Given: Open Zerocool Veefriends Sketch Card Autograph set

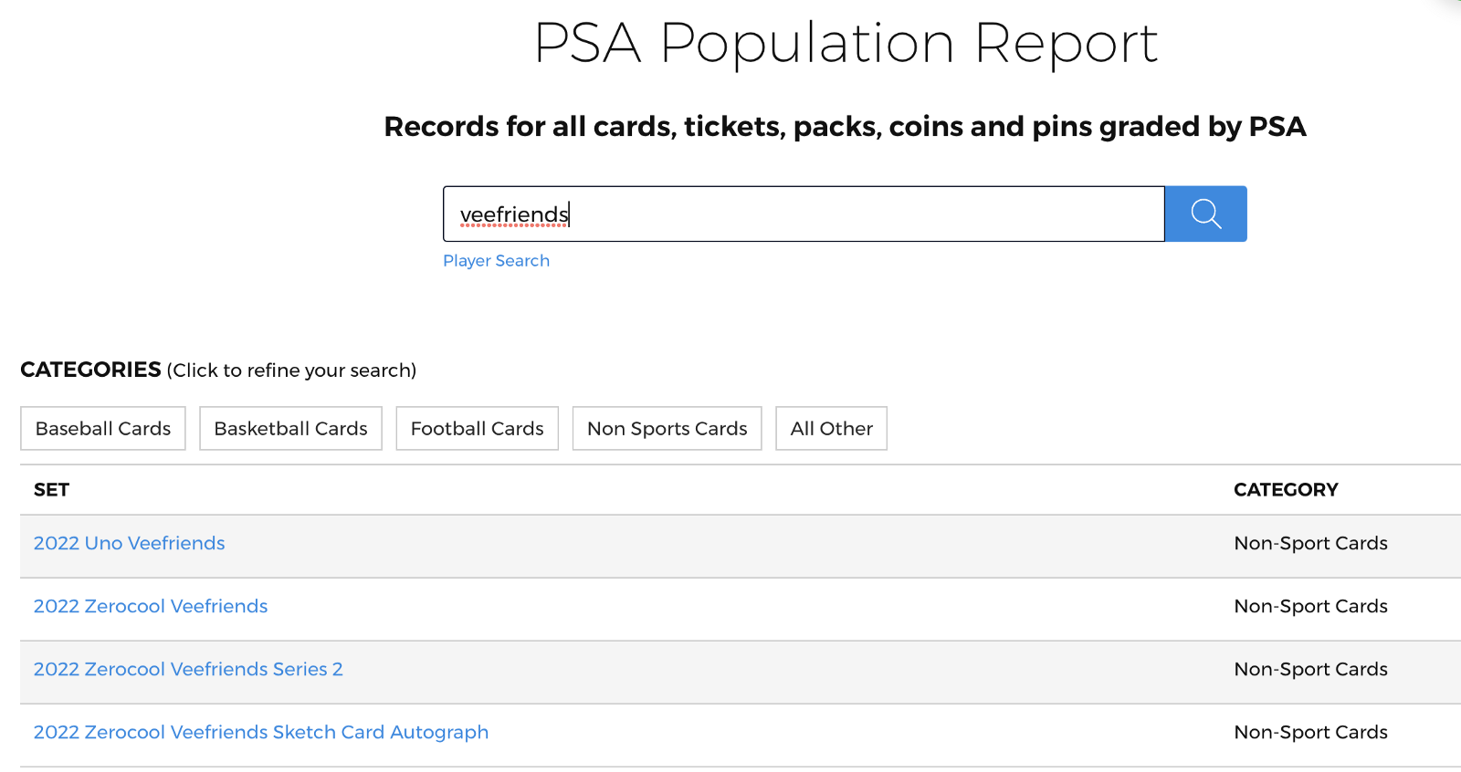Looking at the screenshot, I should (261, 732).
